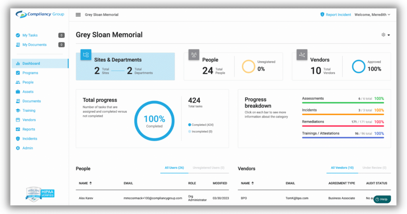Click the 24 Total People value
Viewport: 407px width, 214px height.
tap(207, 71)
